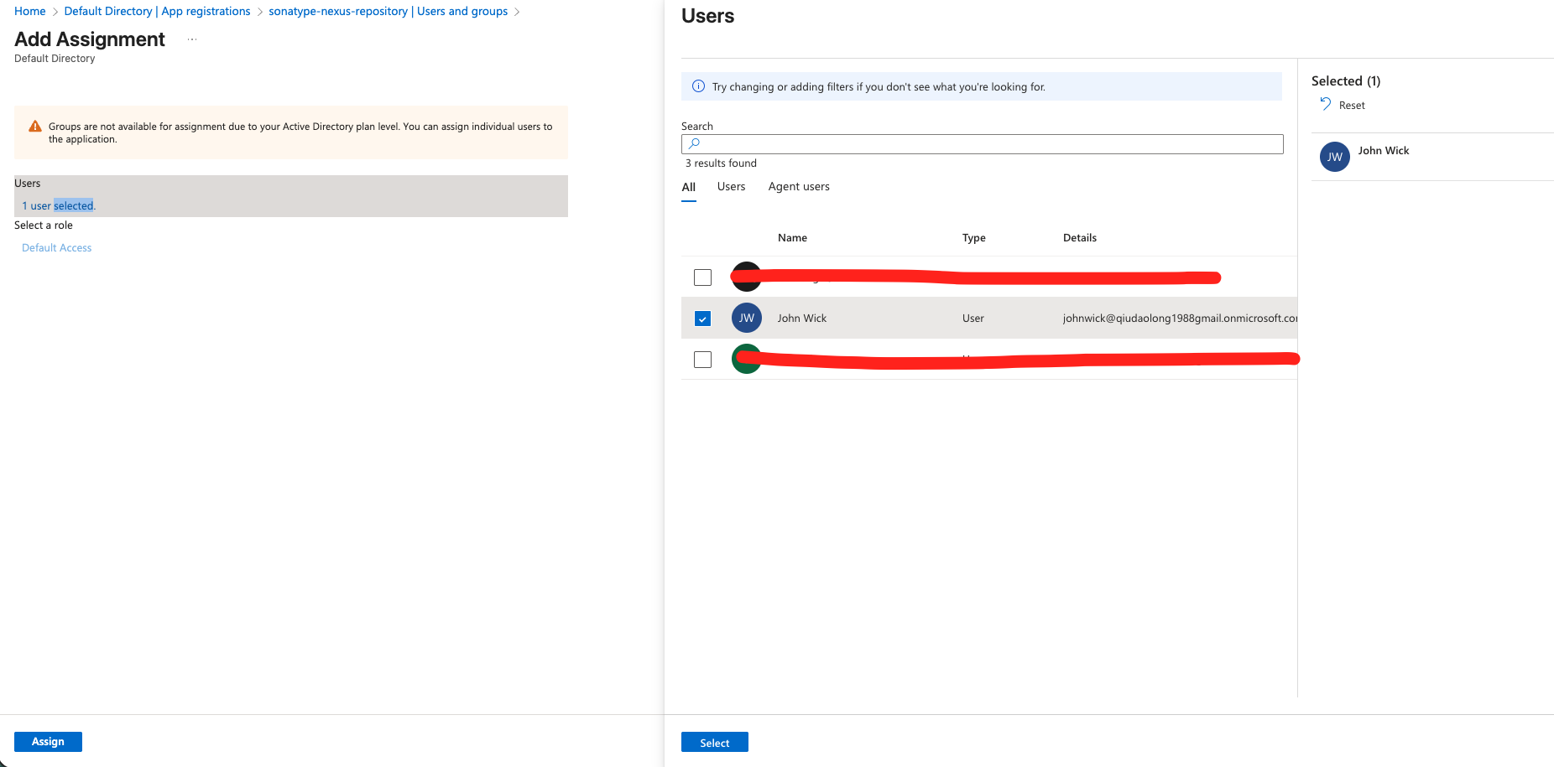The image size is (1554, 767).
Task: Check the first user's row checkbox
Action: tap(702, 277)
